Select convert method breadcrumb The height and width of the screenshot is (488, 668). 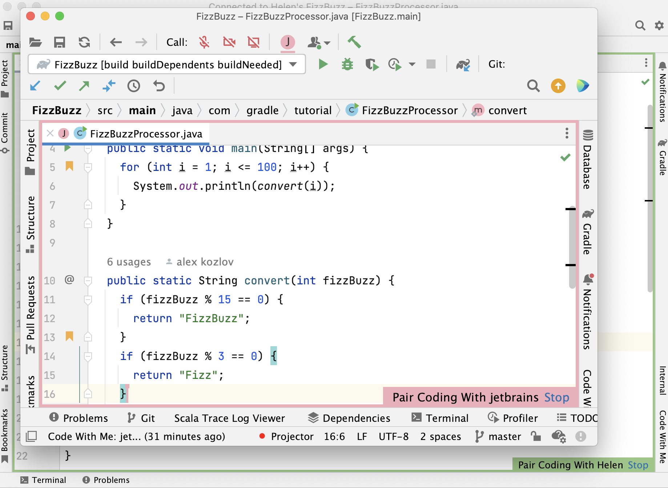[x=499, y=110]
